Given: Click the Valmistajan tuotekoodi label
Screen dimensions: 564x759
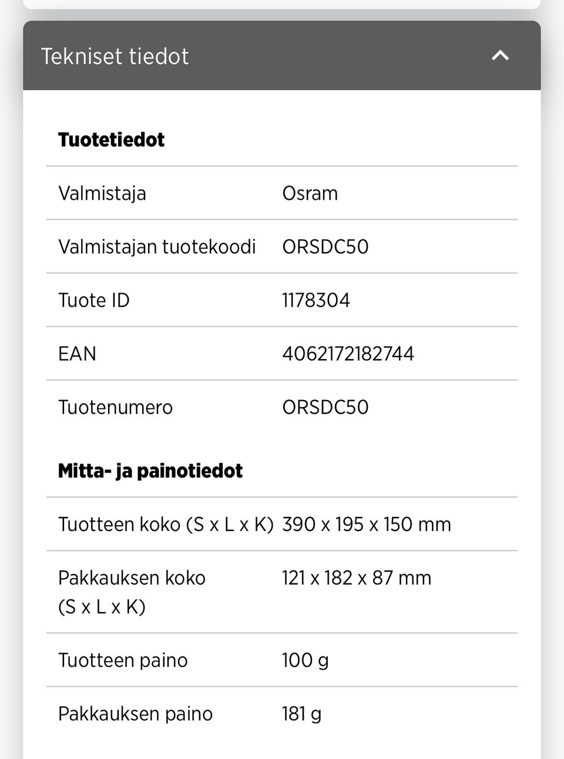Looking at the screenshot, I should (x=157, y=247).
